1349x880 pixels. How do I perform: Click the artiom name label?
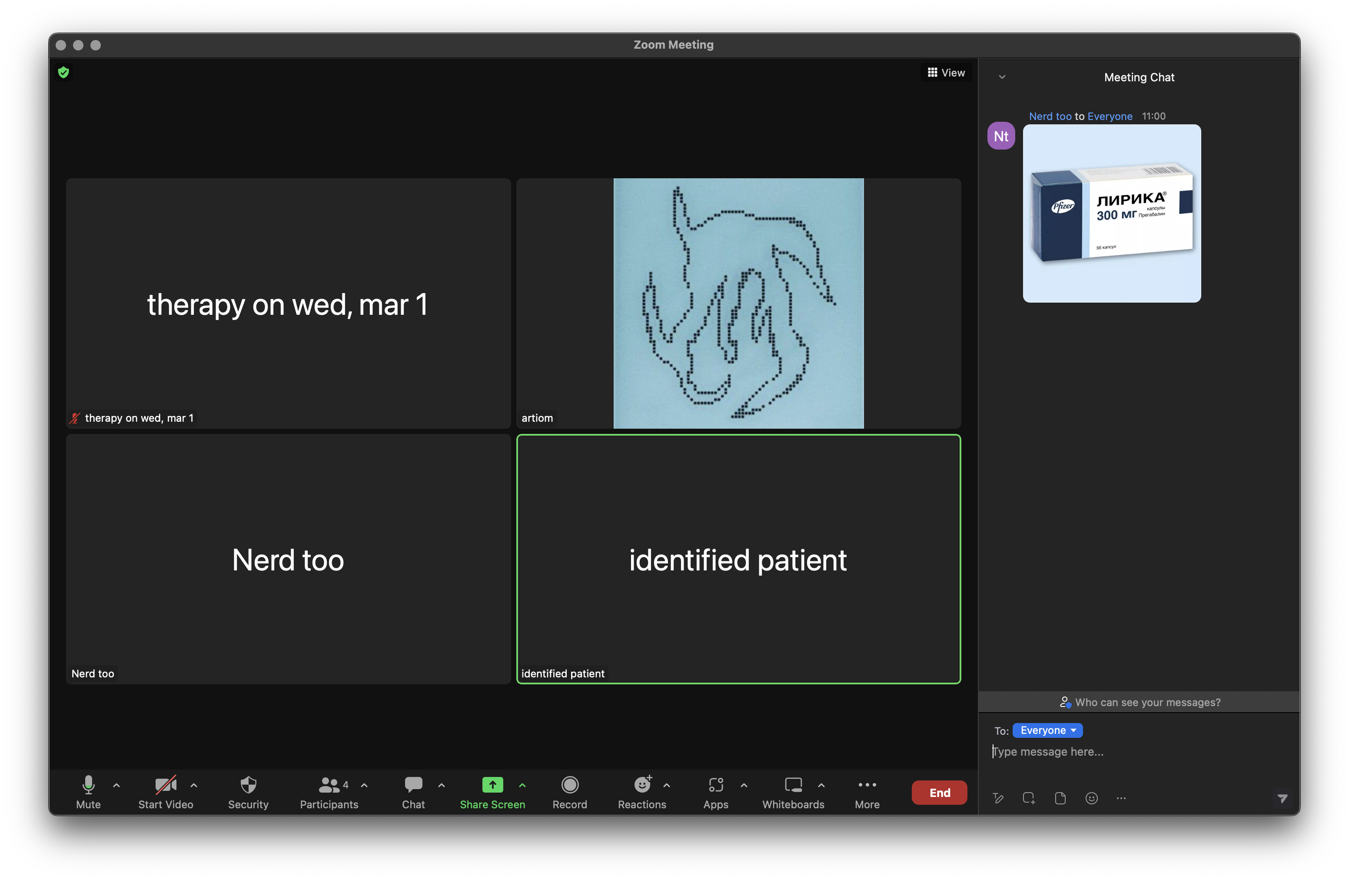[x=537, y=418]
